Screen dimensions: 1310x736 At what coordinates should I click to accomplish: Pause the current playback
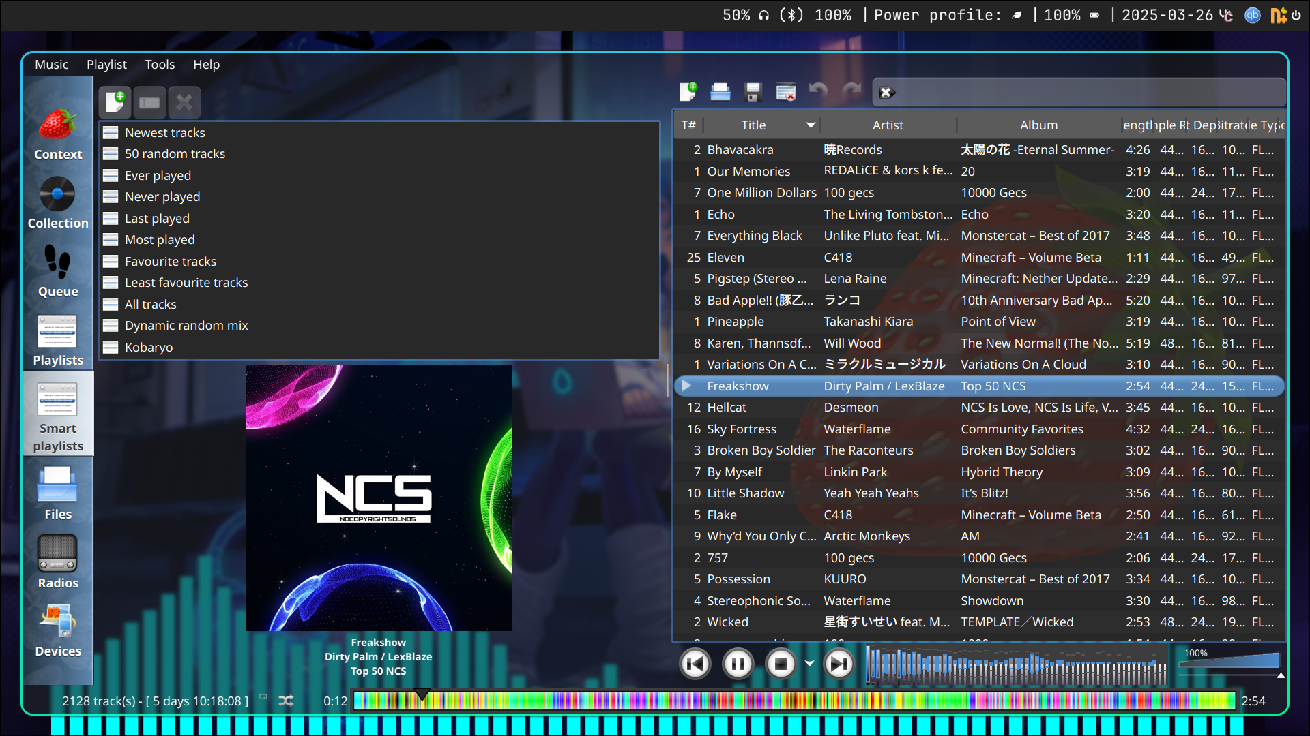click(738, 664)
